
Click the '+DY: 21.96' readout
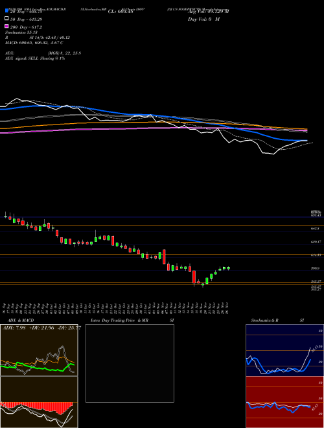(x=41, y=328)
